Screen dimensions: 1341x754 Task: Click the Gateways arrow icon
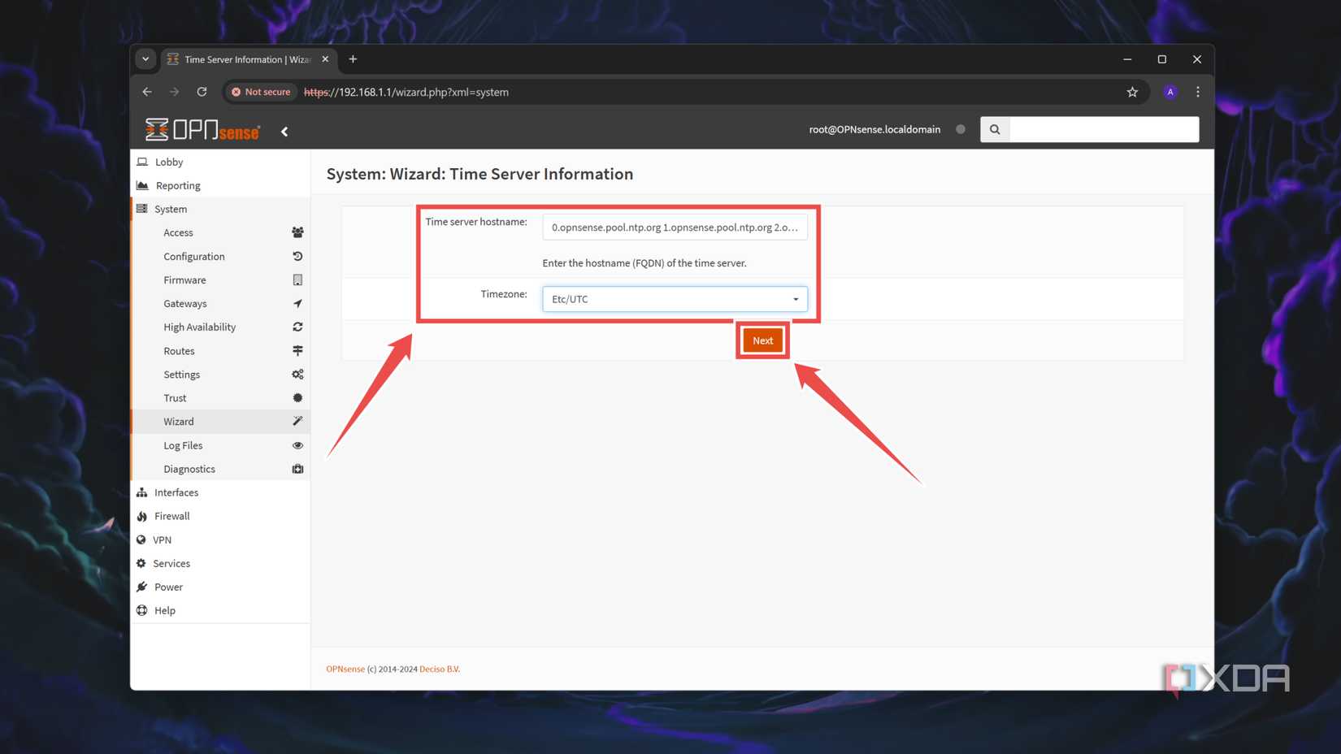297,303
